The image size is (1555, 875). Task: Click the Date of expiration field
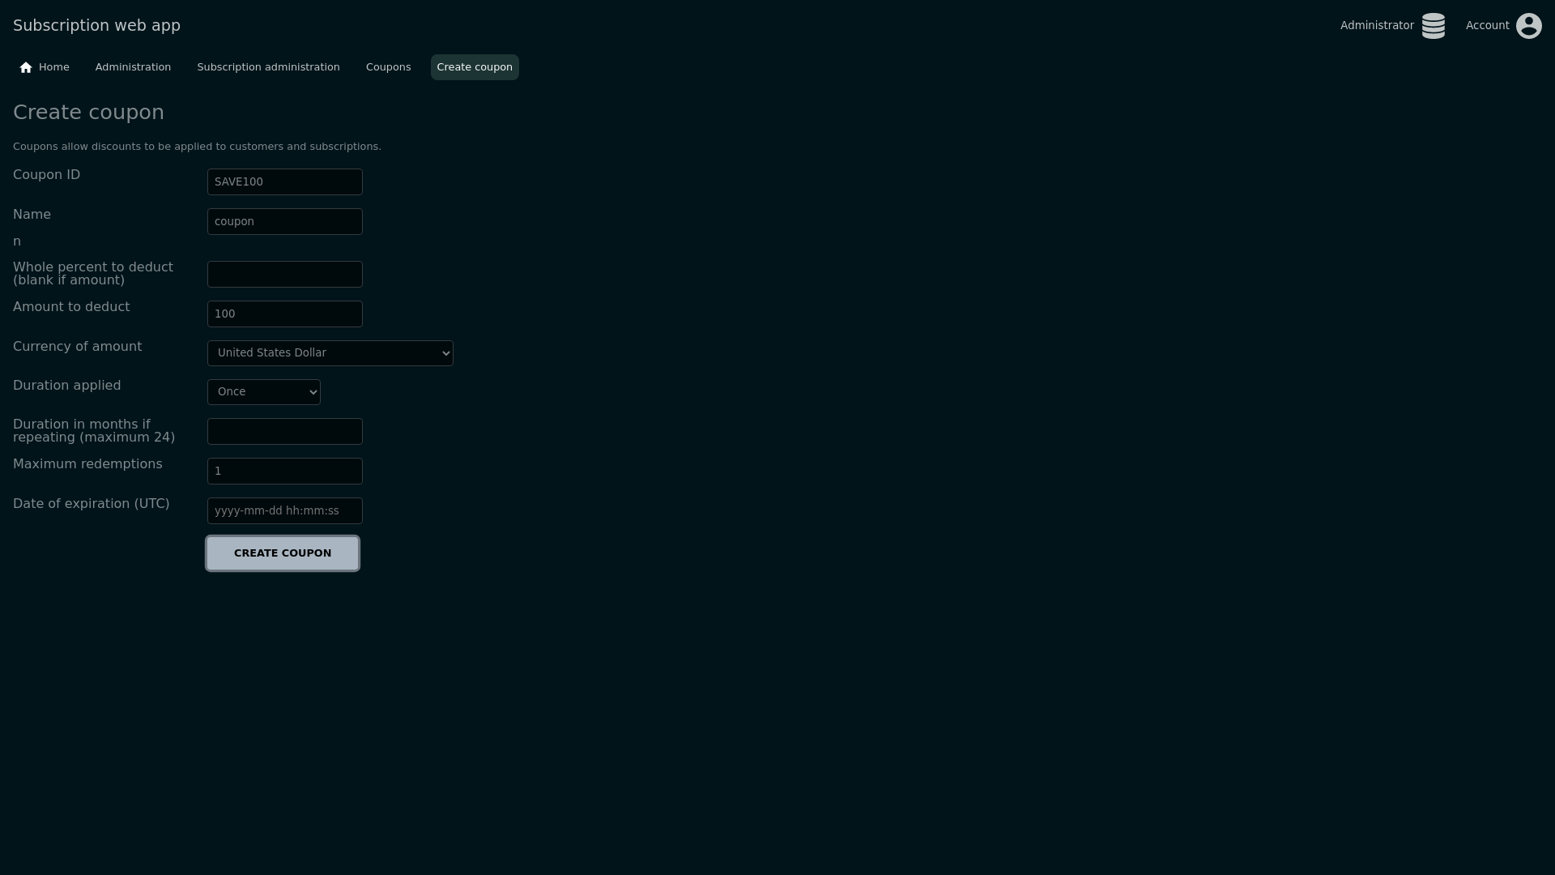284,511
